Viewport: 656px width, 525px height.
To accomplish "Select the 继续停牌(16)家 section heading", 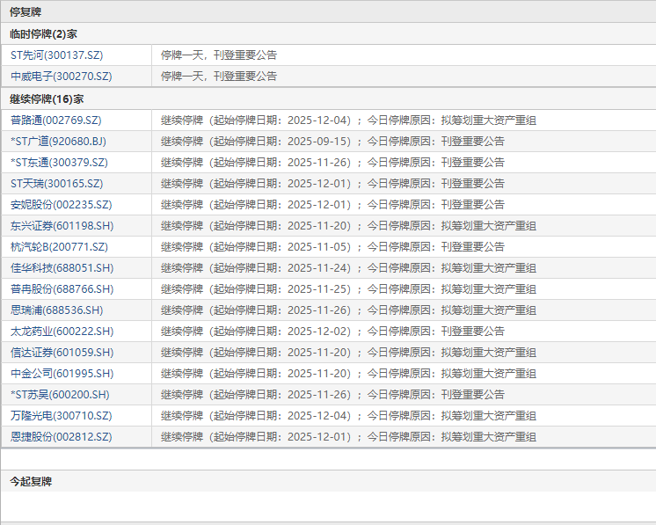I will tap(47, 99).
